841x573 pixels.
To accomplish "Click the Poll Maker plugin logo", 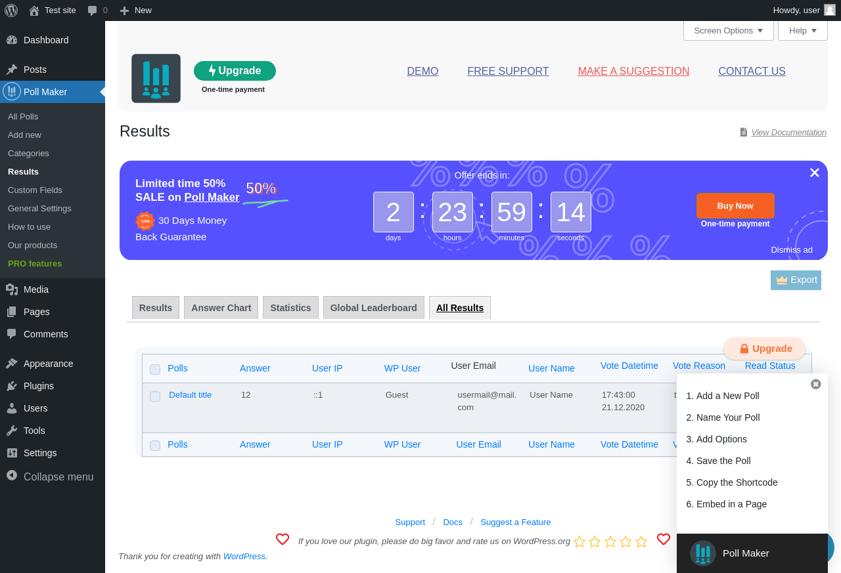I will 156,79.
